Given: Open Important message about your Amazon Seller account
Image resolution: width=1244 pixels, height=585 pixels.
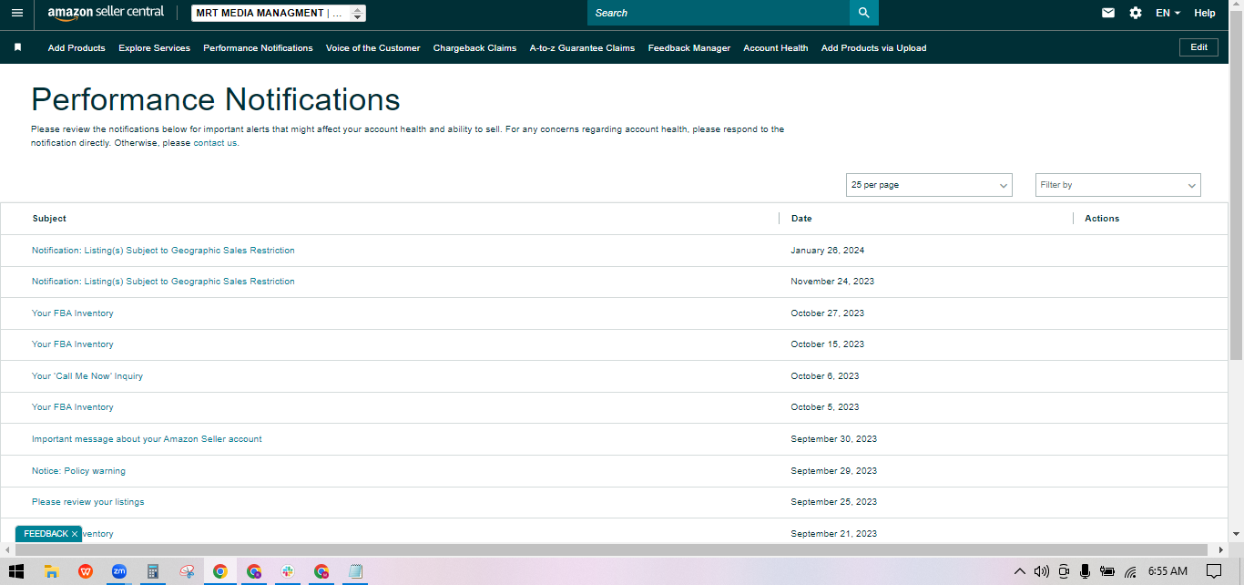Looking at the screenshot, I should point(147,439).
